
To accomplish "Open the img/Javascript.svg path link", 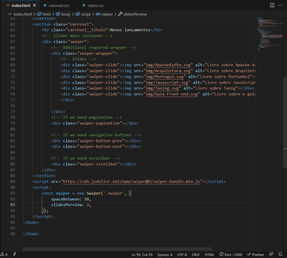I will coord(167,83).
